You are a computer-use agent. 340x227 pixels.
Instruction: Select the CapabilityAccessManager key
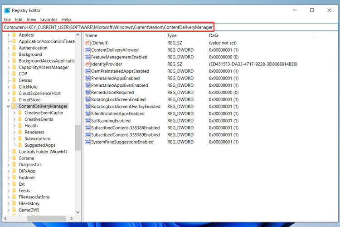(x=44, y=67)
